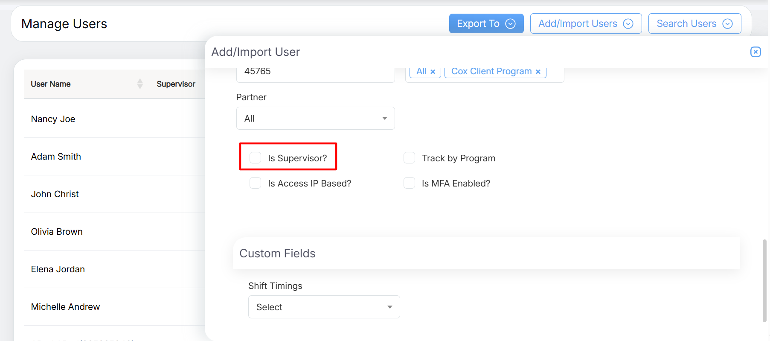Click the Export To chevron icon
This screenshot has width=770, height=341.
(510, 24)
